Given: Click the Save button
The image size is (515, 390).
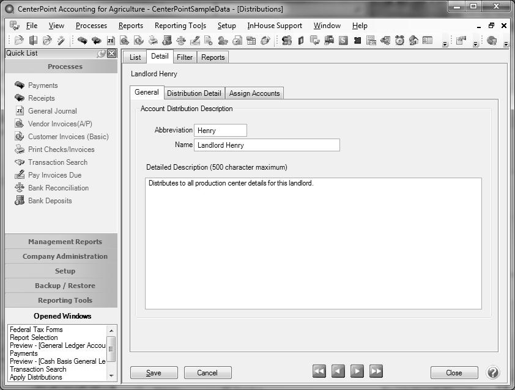Looking at the screenshot, I should pyautogui.click(x=154, y=373).
